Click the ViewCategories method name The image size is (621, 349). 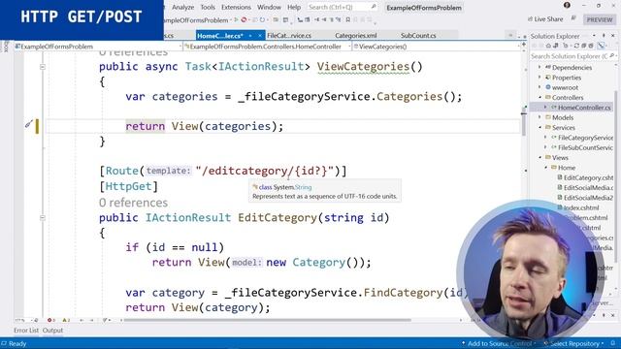coord(363,67)
